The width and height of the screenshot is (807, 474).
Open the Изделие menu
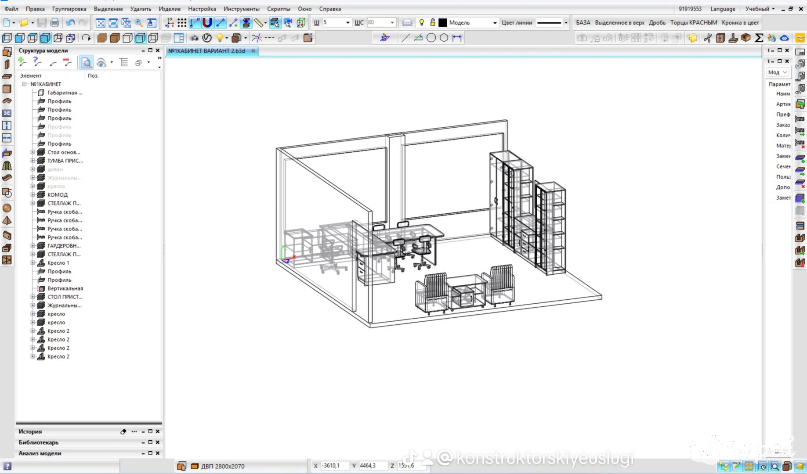click(170, 9)
